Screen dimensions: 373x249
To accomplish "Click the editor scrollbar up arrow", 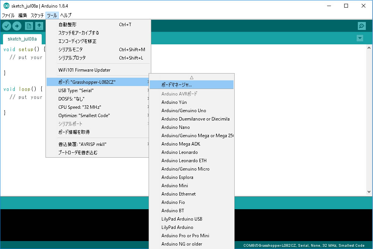I will 368,47.
